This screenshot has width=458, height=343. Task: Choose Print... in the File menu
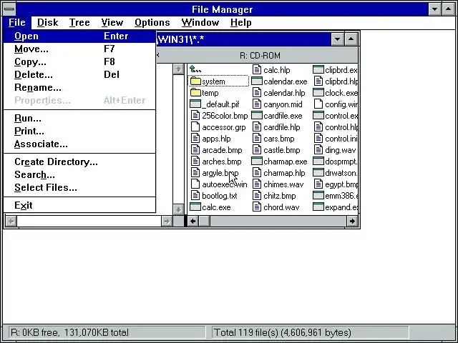pos(79,131)
